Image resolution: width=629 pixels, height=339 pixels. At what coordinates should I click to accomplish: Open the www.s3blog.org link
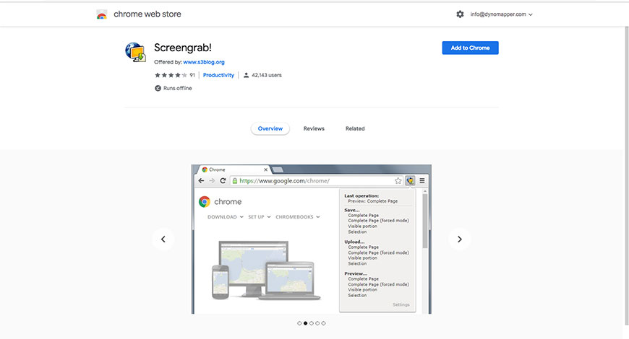tap(203, 62)
